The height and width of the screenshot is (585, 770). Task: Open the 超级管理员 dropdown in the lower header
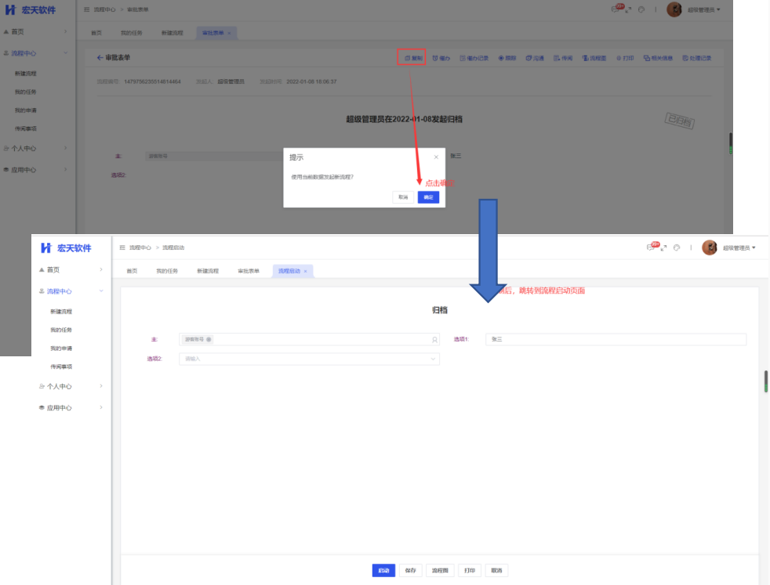(x=739, y=247)
